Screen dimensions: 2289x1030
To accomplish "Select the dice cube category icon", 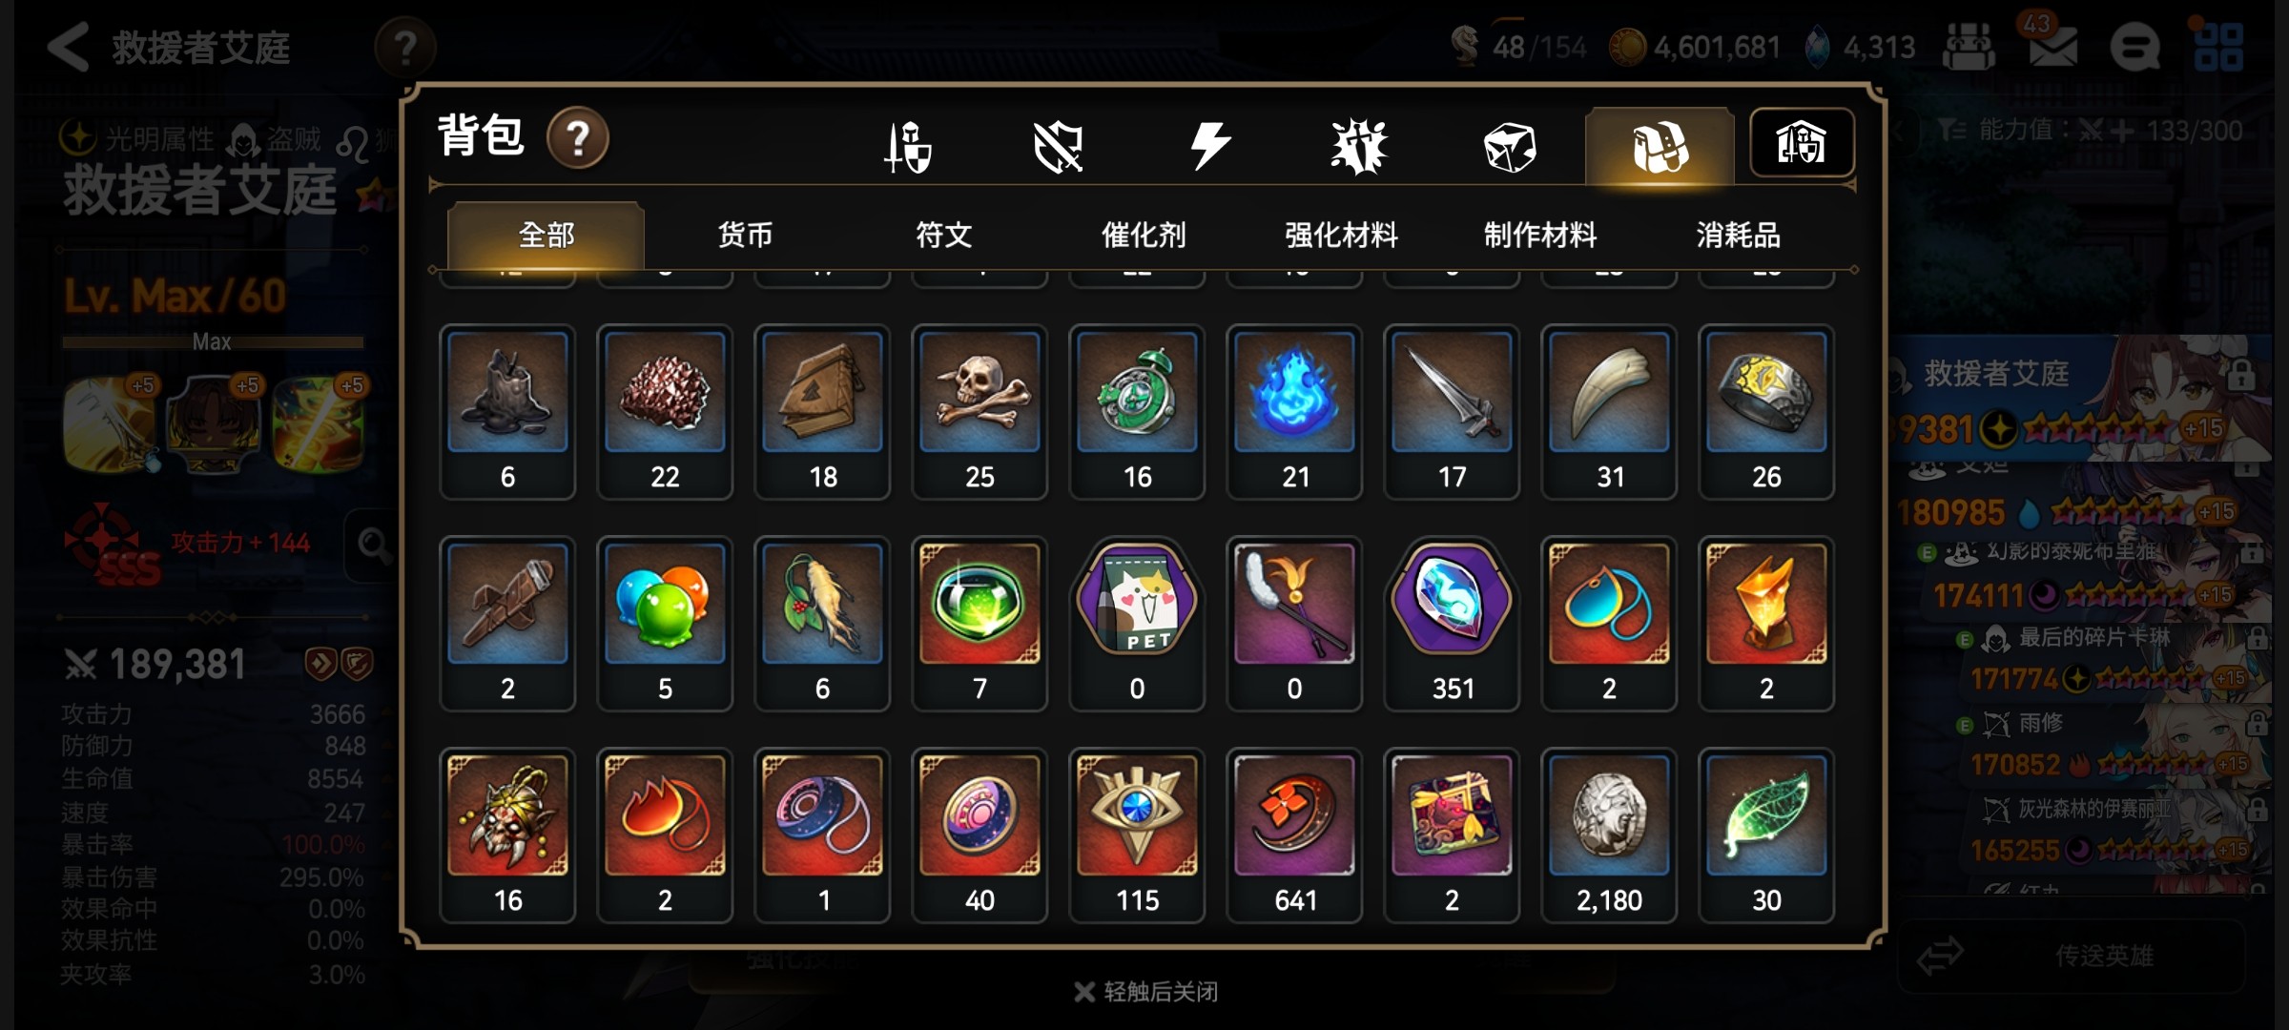I will 1510,147.
